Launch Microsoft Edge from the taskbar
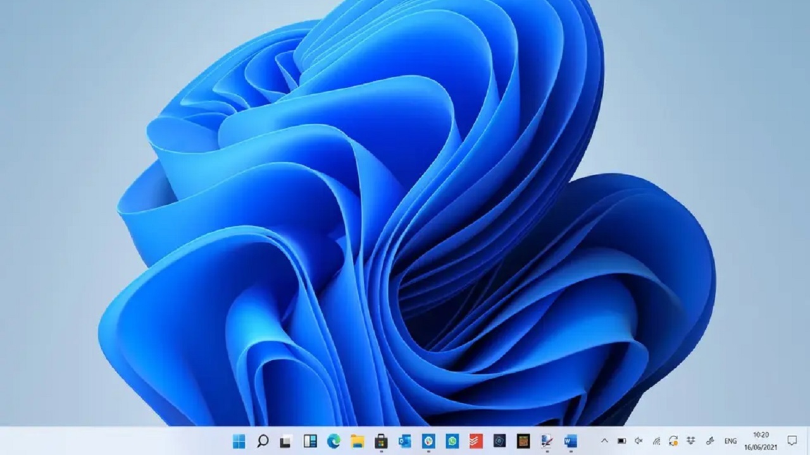 pyautogui.click(x=333, y=441)
